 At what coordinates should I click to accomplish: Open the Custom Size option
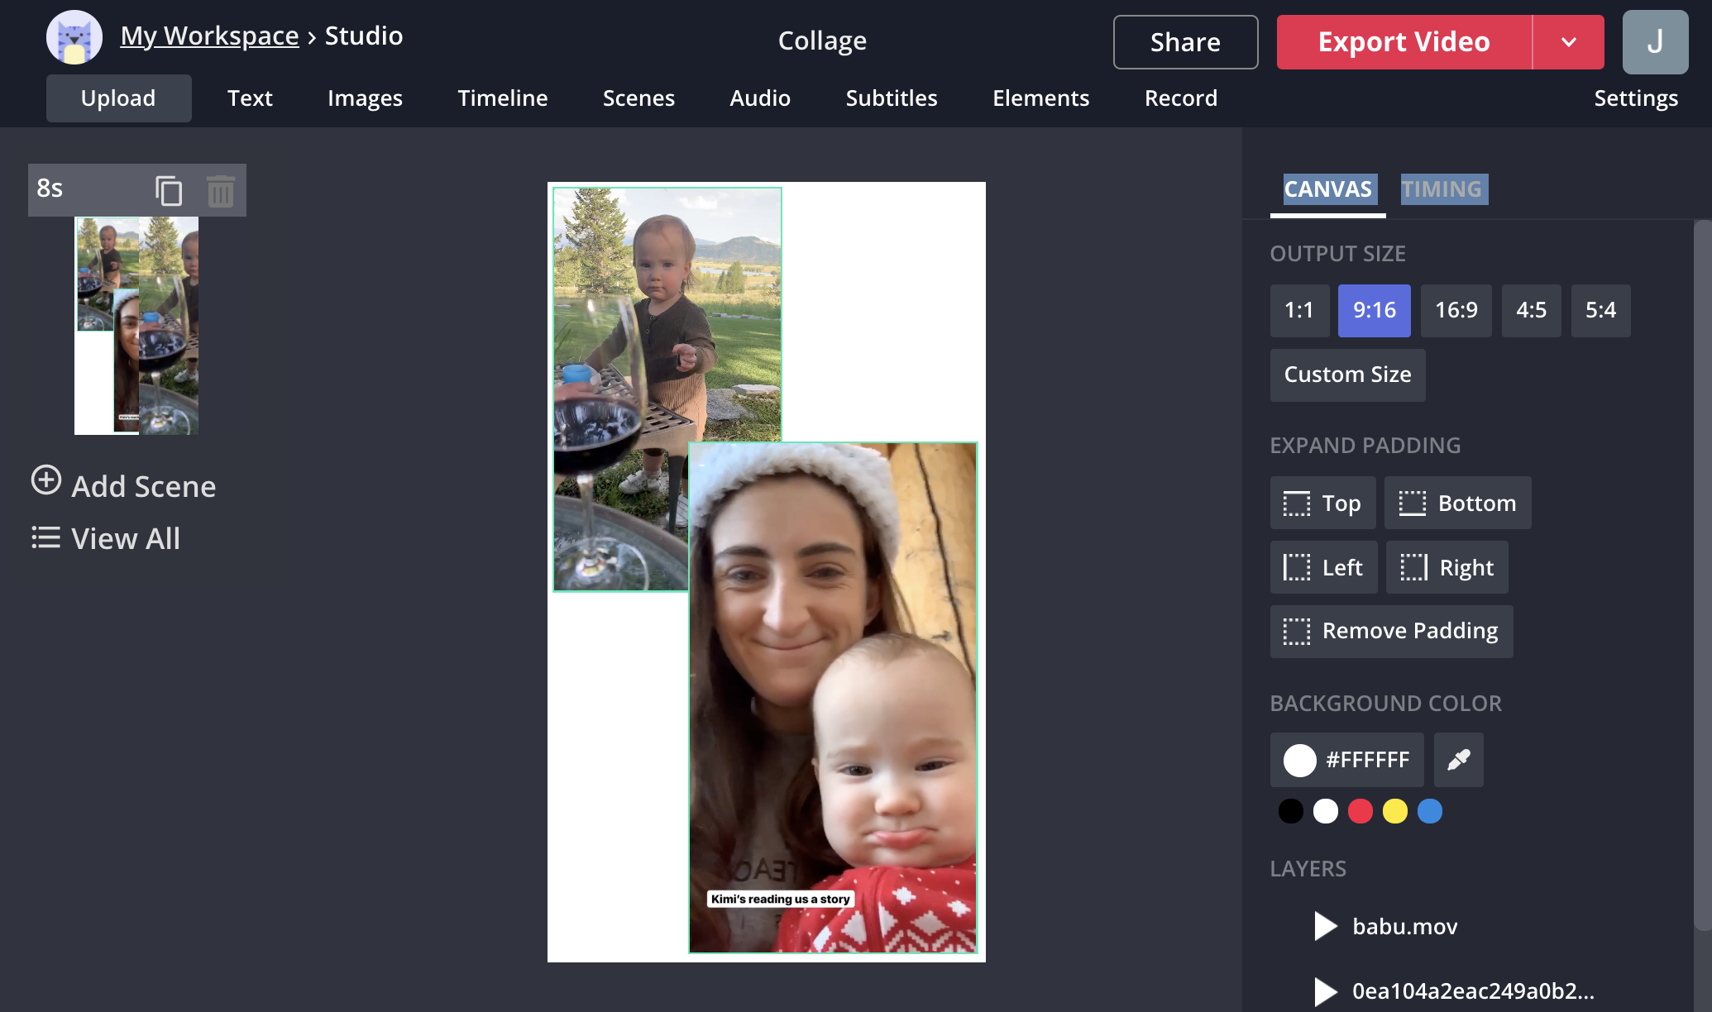pyautogui.click(x=1347, y=375)
